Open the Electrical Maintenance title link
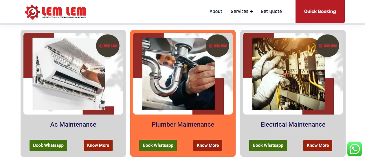 (x=293, y=125)
